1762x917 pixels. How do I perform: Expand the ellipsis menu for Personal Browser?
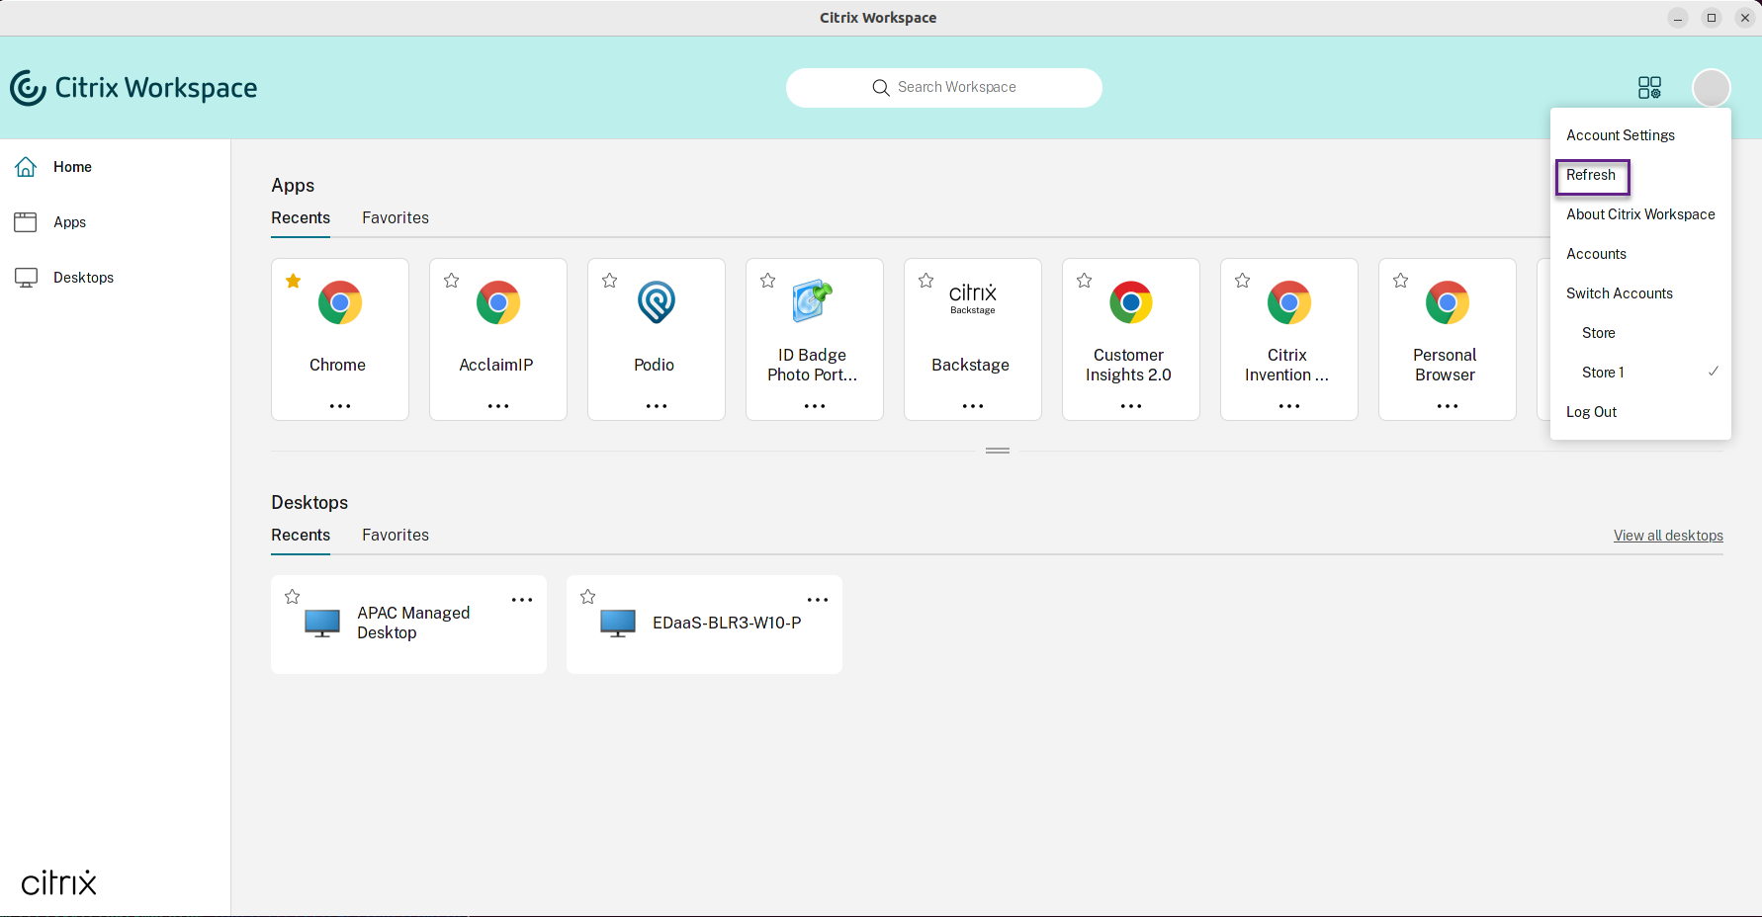(x=1448, y=406)
